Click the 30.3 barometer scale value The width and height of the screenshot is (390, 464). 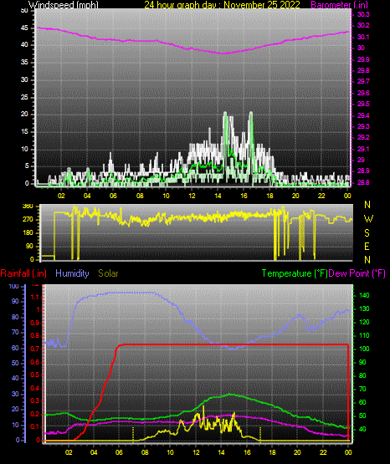[363, 14]
